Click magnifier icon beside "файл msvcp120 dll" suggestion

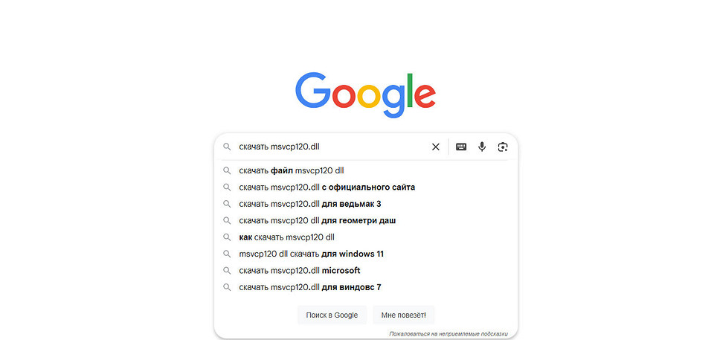point(227,170)
